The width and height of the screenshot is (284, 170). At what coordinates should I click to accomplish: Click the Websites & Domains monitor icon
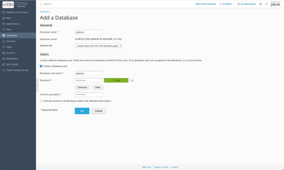pos(3,12)
